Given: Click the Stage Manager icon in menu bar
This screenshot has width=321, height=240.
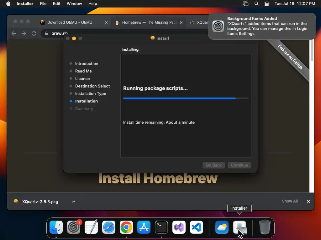Looking at the screenshot, I should 245,4.
